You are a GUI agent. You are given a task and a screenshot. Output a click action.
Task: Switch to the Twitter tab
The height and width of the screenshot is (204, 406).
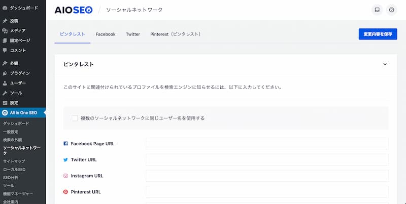133,34
